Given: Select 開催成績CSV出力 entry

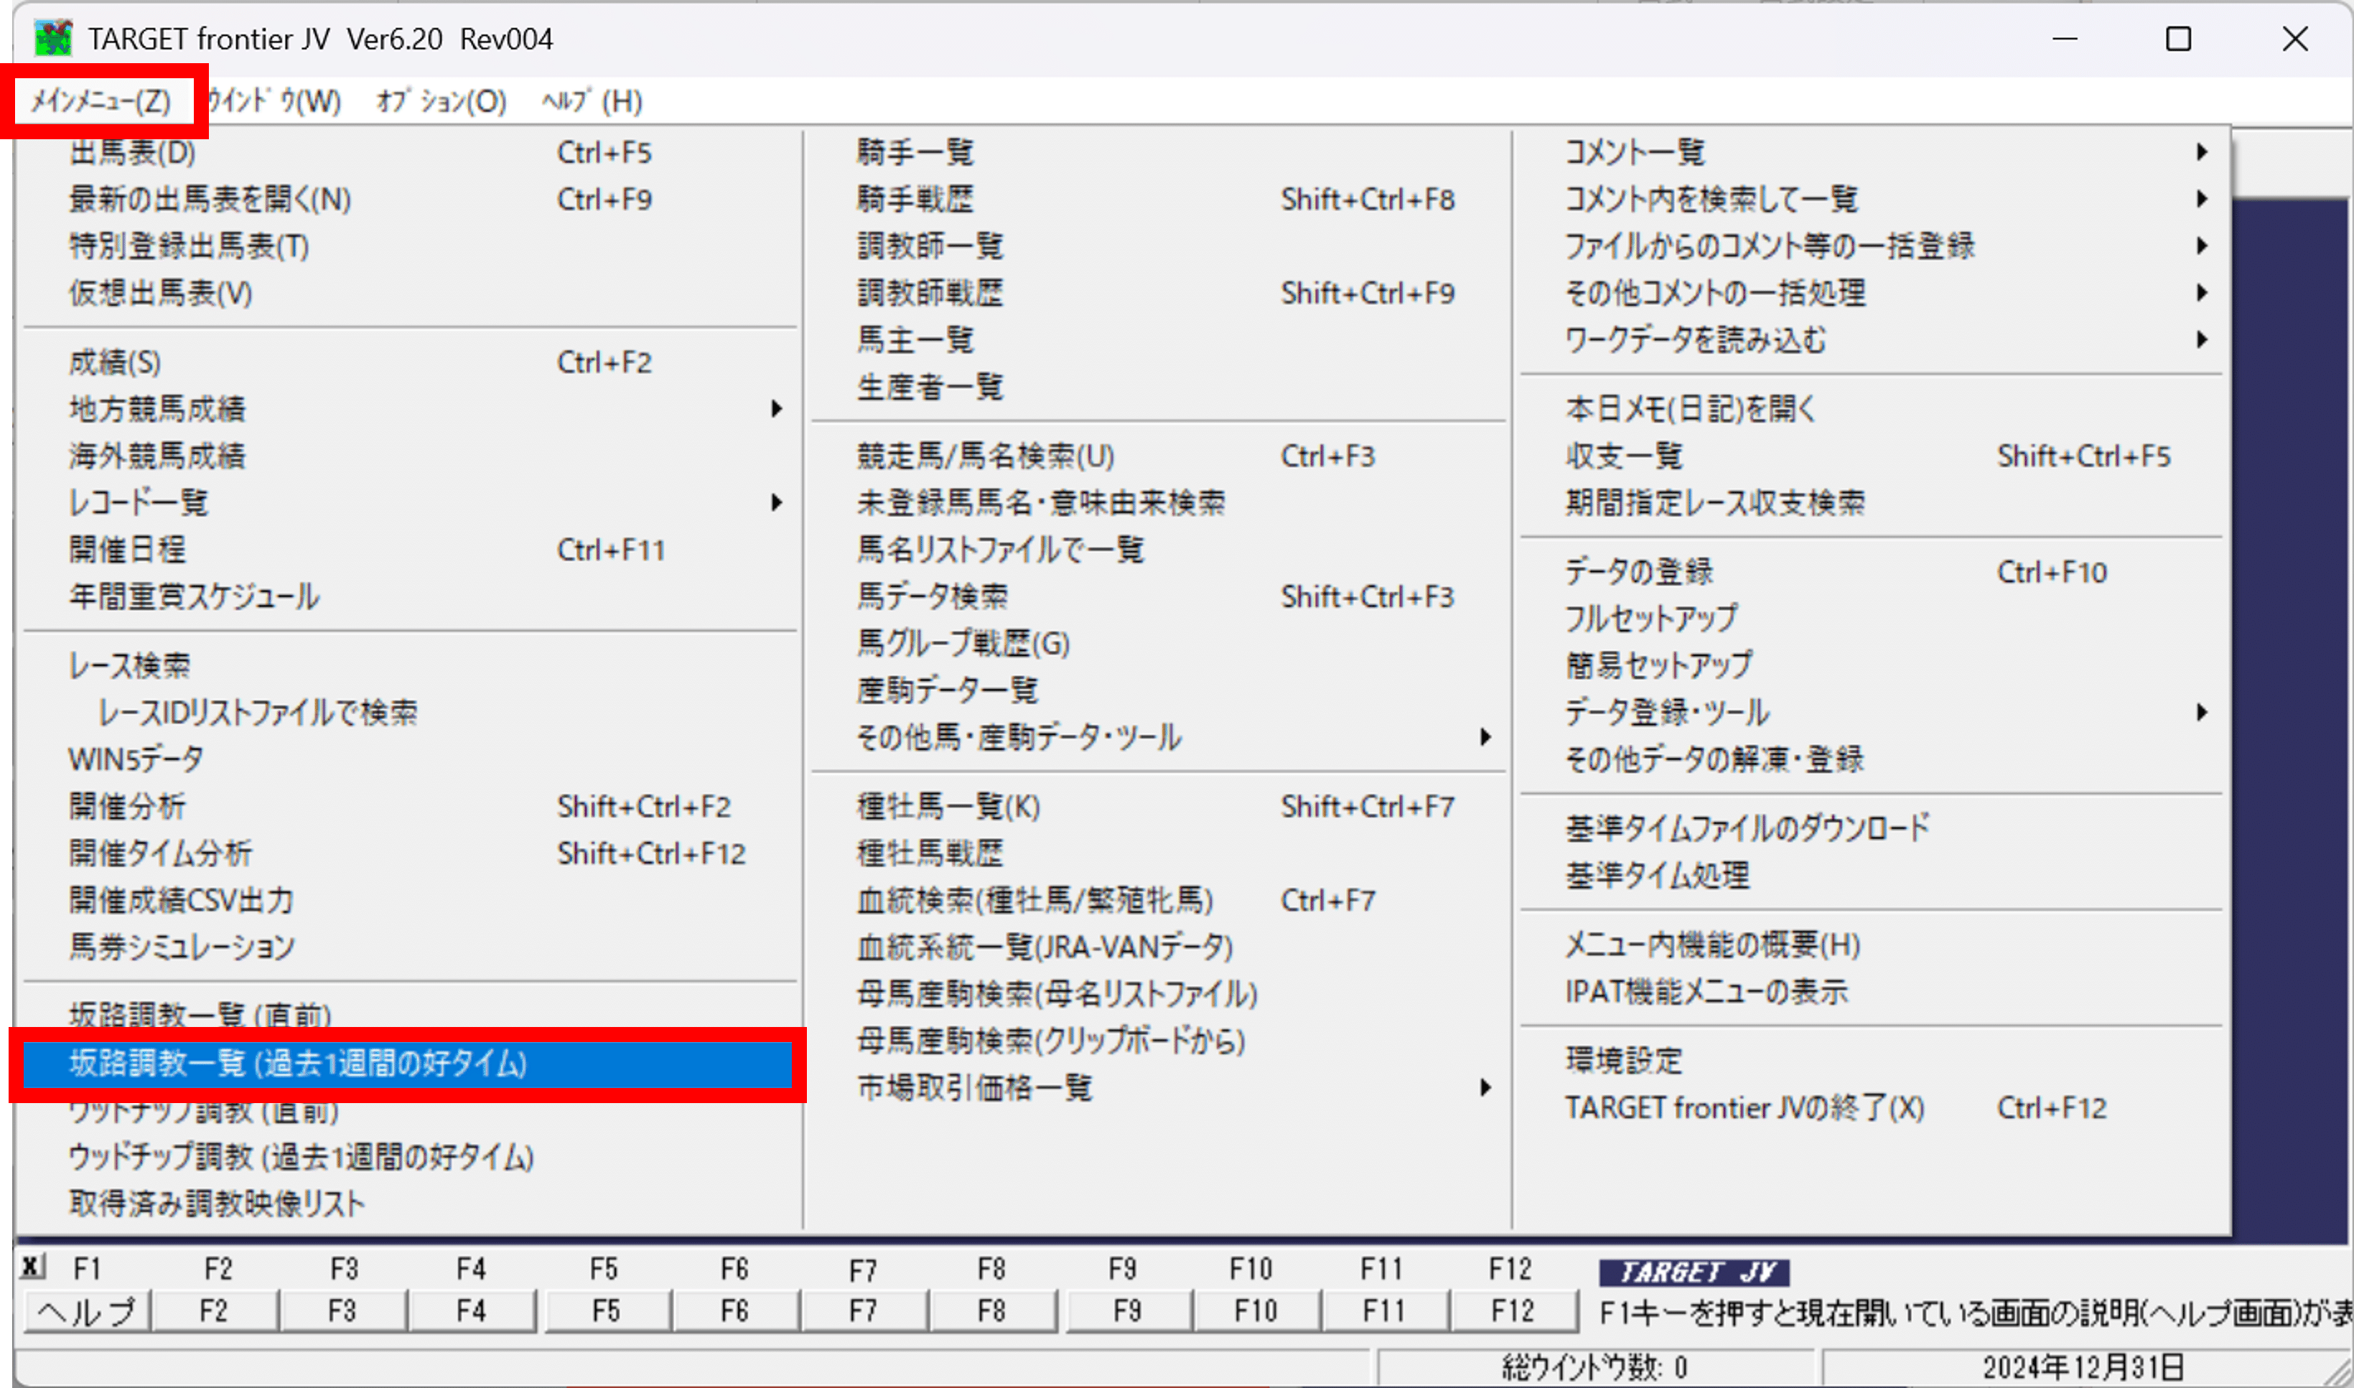Looking at the screenshot, I should click(410, 900).
